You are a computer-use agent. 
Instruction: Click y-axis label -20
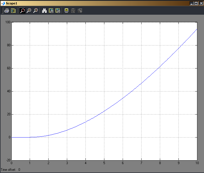[x=8, y=160]
